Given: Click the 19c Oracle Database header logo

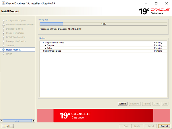Looking at the screenshot, I should (x=155, y=11).
